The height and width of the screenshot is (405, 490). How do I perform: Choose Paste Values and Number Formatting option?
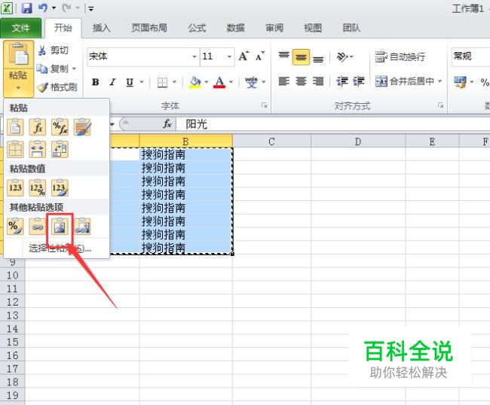point(38,188)
